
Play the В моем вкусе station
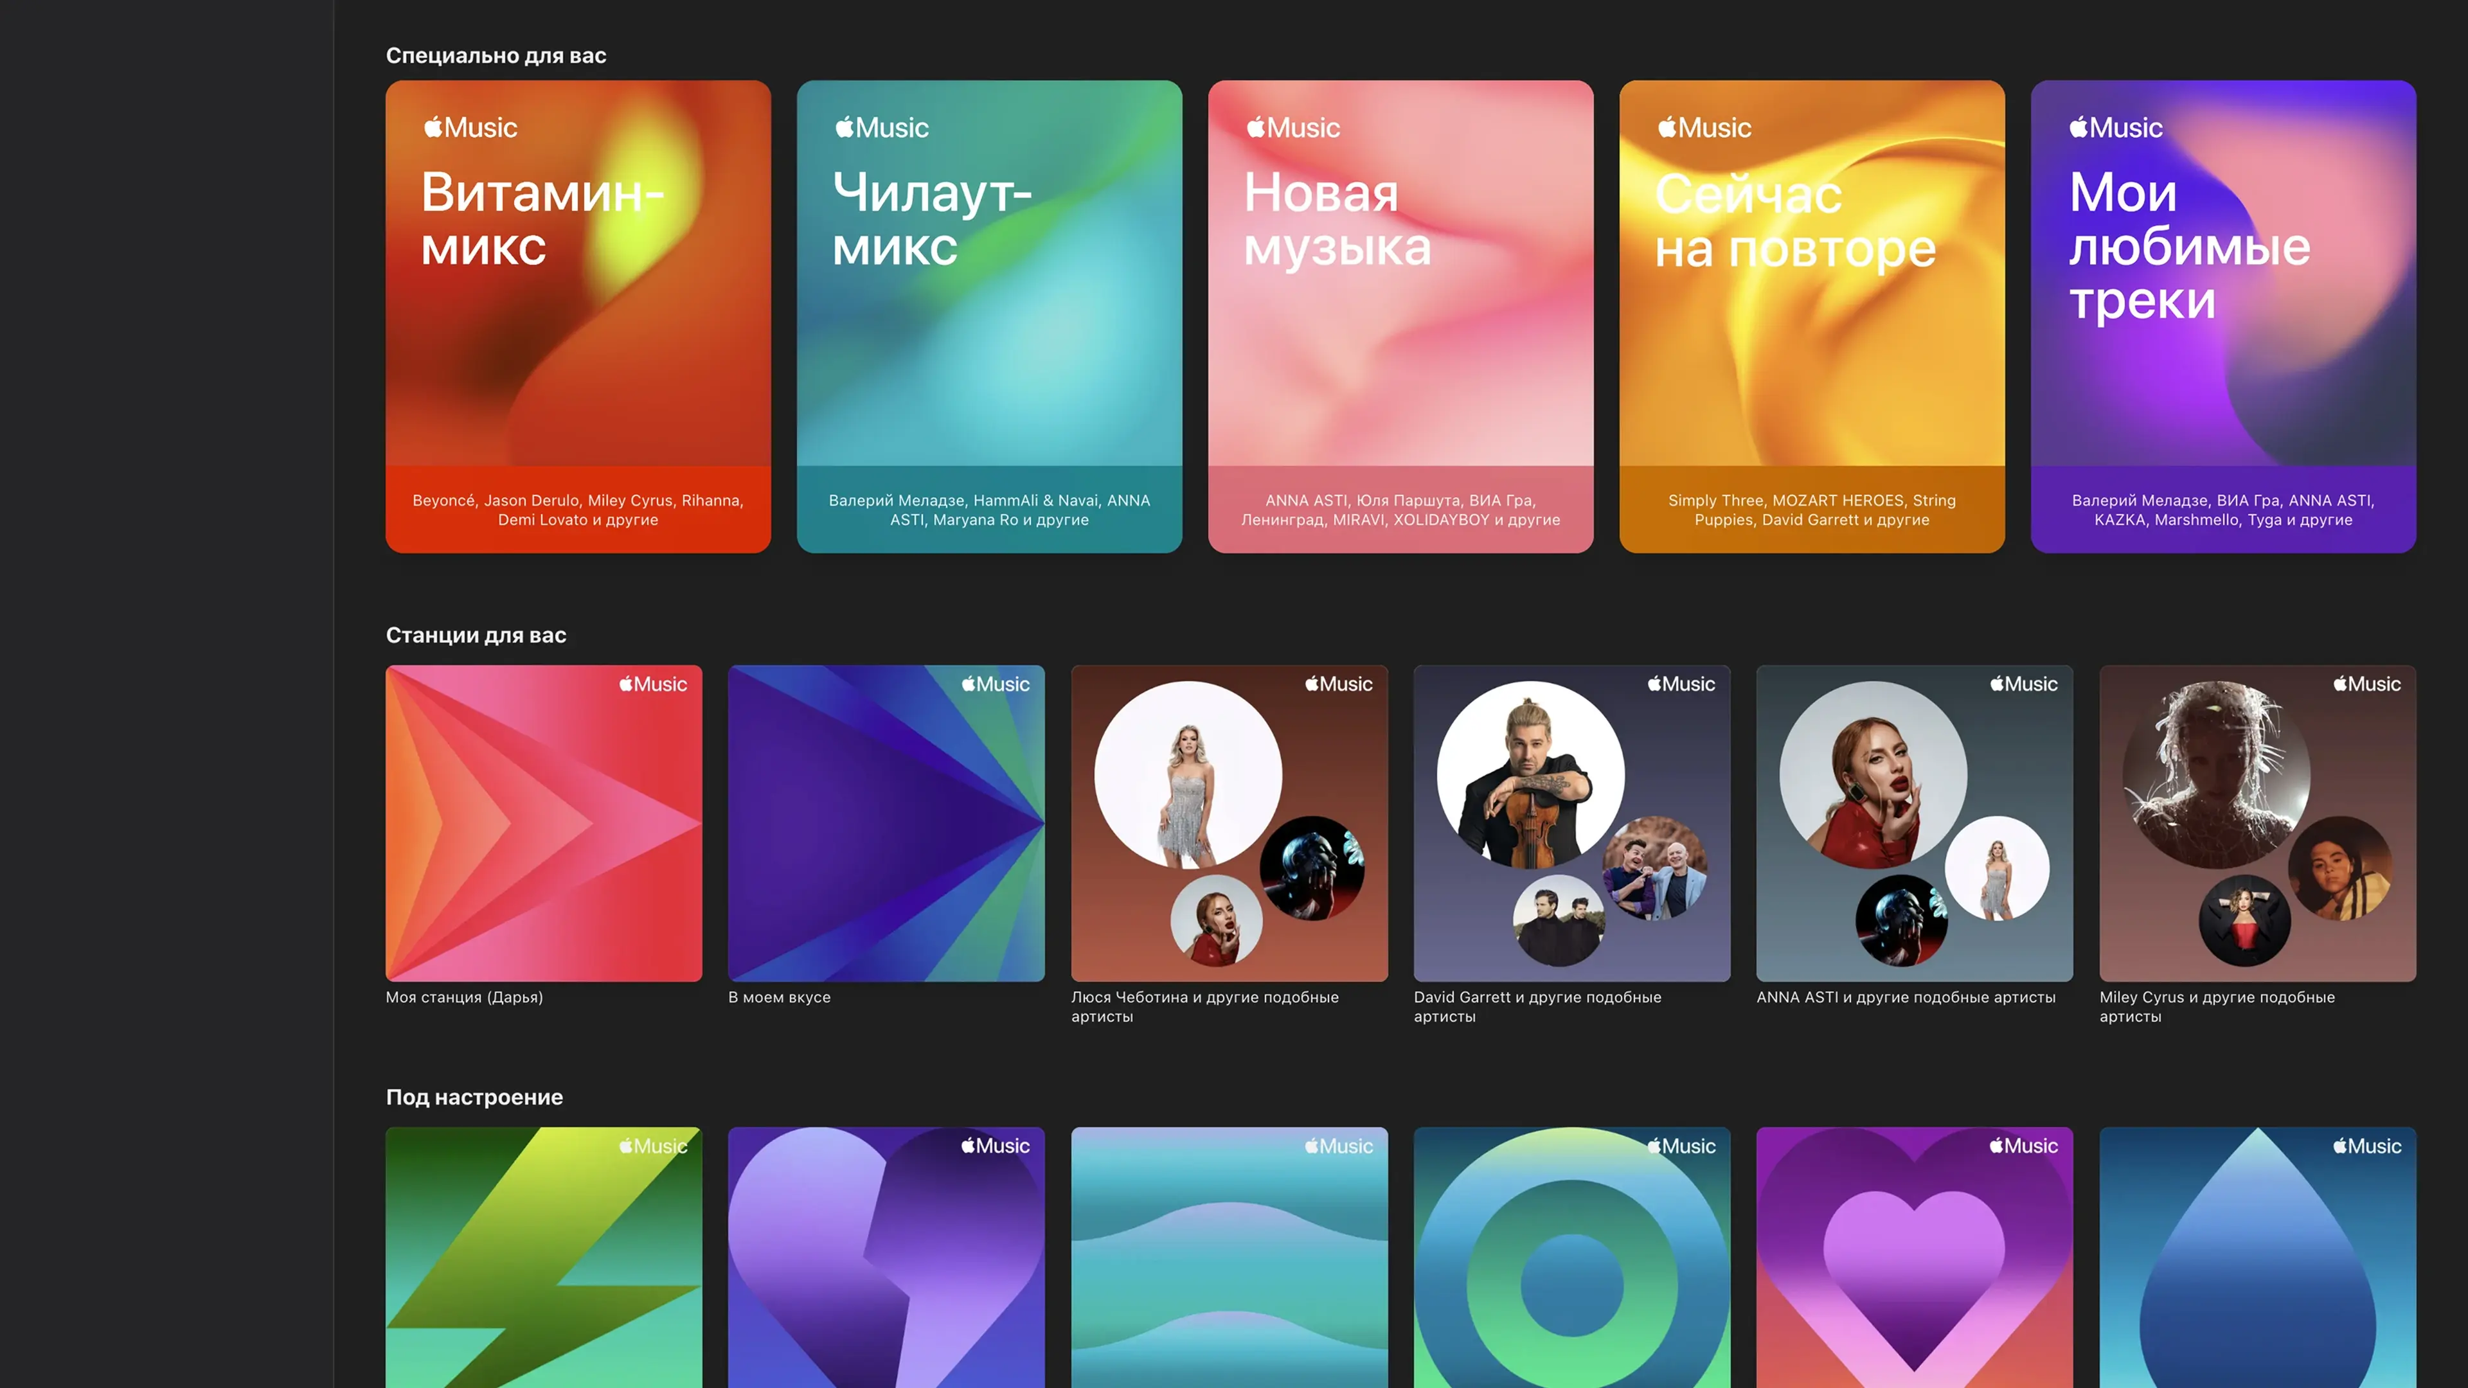[x=886, y=823]
